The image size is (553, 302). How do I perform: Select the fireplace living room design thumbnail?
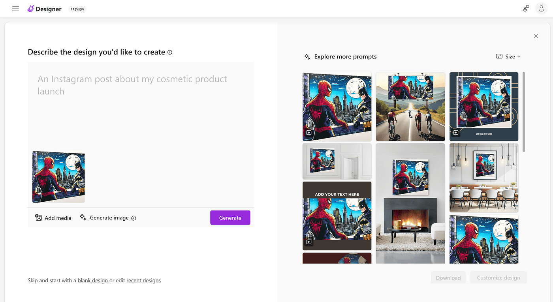coord(410,203)
